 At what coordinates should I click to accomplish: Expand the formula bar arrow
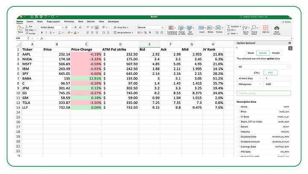point(291,38)
